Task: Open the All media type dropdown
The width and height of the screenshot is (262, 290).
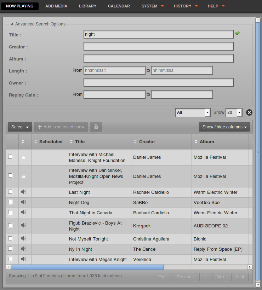Action: tap(193, 112)
